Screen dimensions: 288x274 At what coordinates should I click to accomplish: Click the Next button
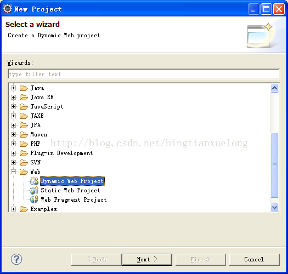tap(147, 260)
